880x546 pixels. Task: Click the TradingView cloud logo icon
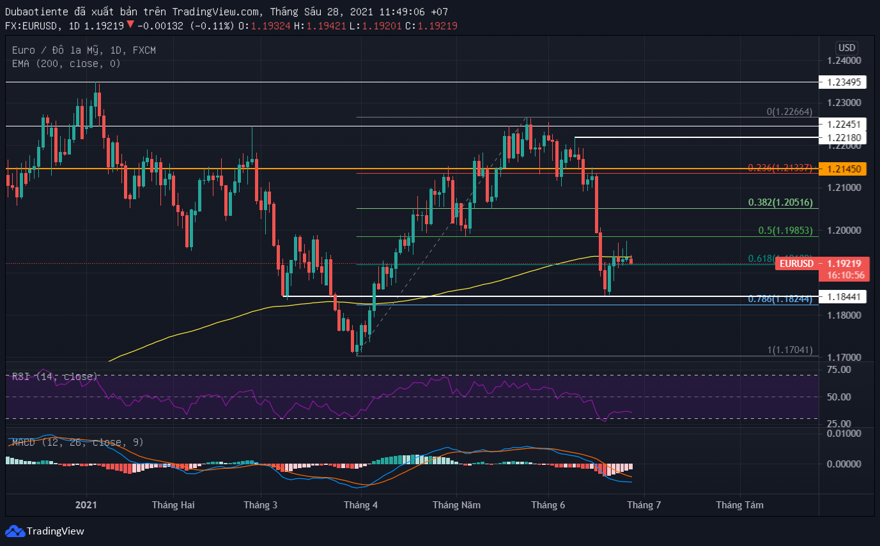(15, 531)
